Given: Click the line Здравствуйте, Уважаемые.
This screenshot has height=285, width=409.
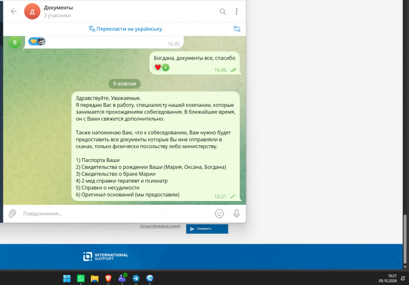Looking at the screenshot, I should pos(108,98).
